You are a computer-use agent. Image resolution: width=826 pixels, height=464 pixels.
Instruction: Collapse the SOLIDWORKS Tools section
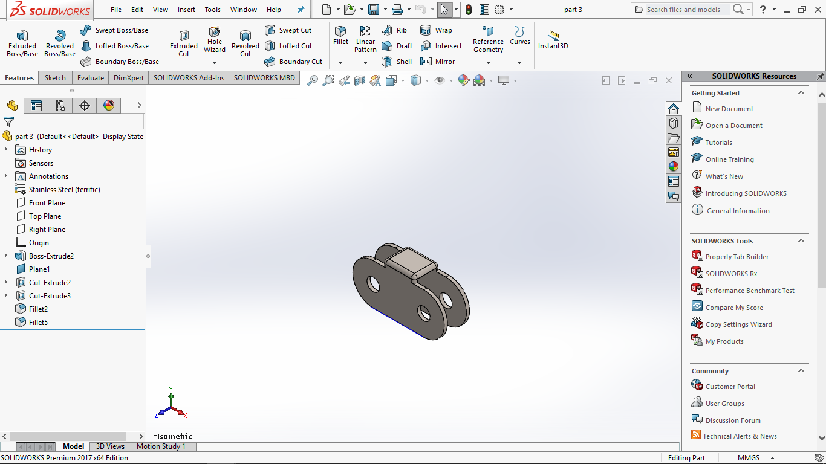pos(801,241)
